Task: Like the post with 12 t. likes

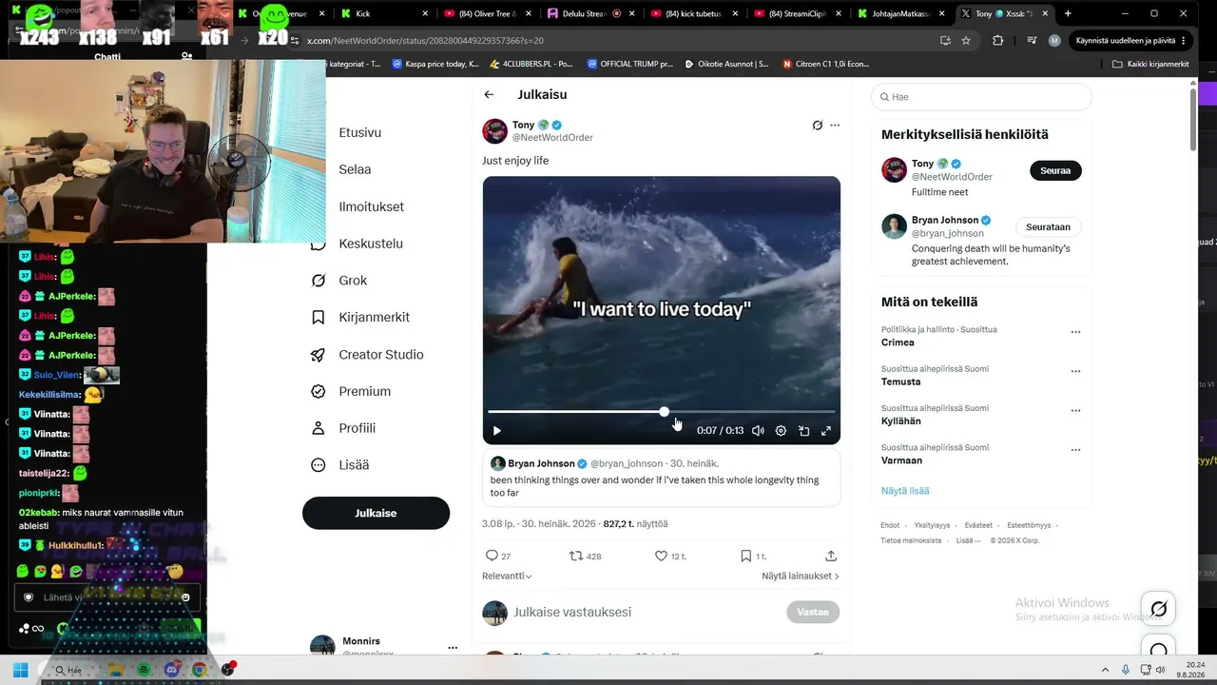Action: pos(661,556)
